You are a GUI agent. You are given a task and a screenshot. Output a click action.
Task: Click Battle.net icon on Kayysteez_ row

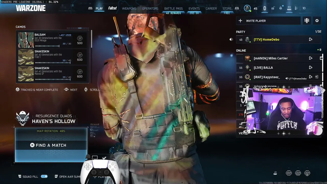tap(310, 77)
